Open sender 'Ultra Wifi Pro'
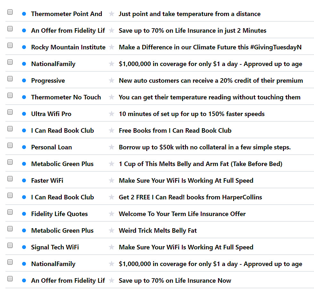Viewport: 314px width, 292px height. pyautogui.click(x=51, y=114)
